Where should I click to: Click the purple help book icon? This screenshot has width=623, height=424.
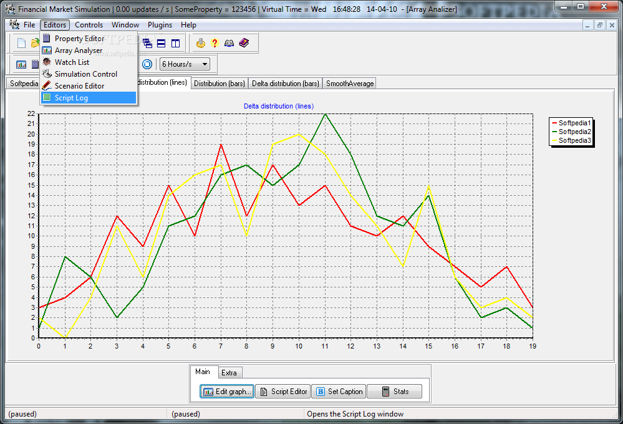coord(244,43)
